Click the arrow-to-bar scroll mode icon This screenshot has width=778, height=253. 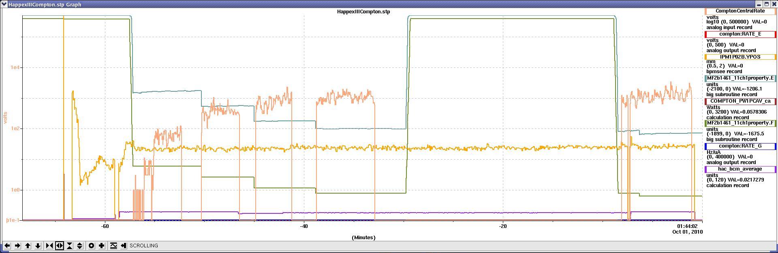point(124,245)
